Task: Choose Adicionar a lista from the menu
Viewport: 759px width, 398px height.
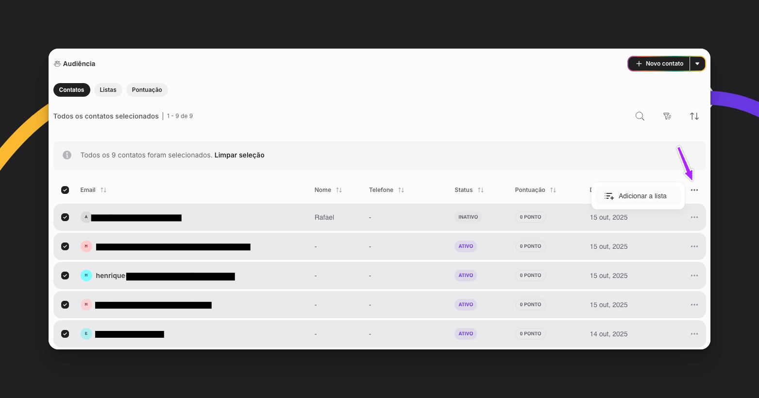Action: pos(638,196)
